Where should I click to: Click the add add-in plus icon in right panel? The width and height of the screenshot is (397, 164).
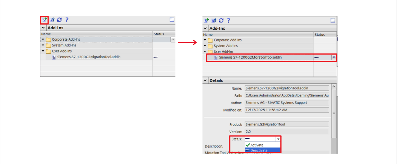point(207,20)
